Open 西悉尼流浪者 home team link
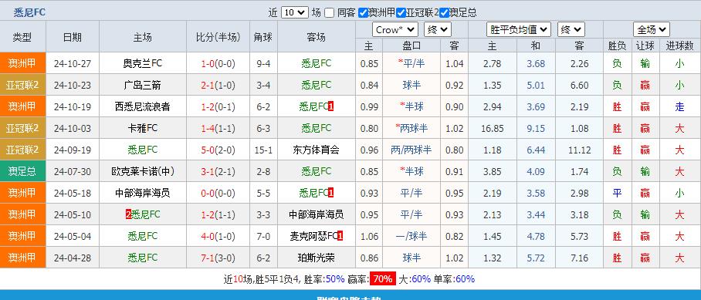The height and width of the screenshot is (300, 701). tap(143, 106)
